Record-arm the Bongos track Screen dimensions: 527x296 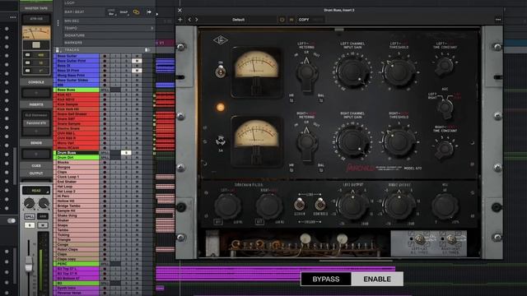[x=105, y=167]
